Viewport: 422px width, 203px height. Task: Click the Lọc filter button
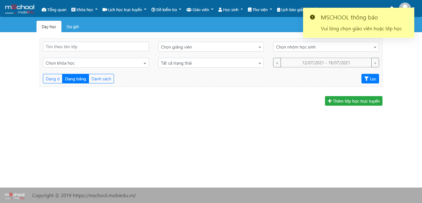pos(370,79)
